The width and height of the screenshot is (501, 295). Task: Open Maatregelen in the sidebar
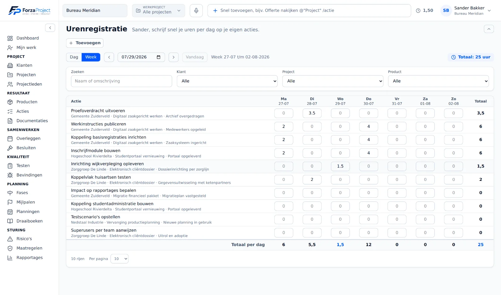pyautogui.click(x=29, y=248)
